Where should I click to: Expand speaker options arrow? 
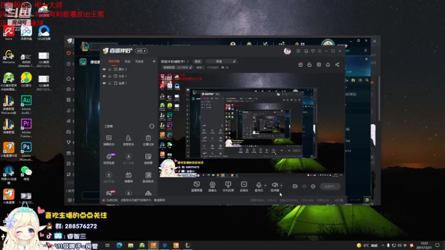(x=281, y=186)
